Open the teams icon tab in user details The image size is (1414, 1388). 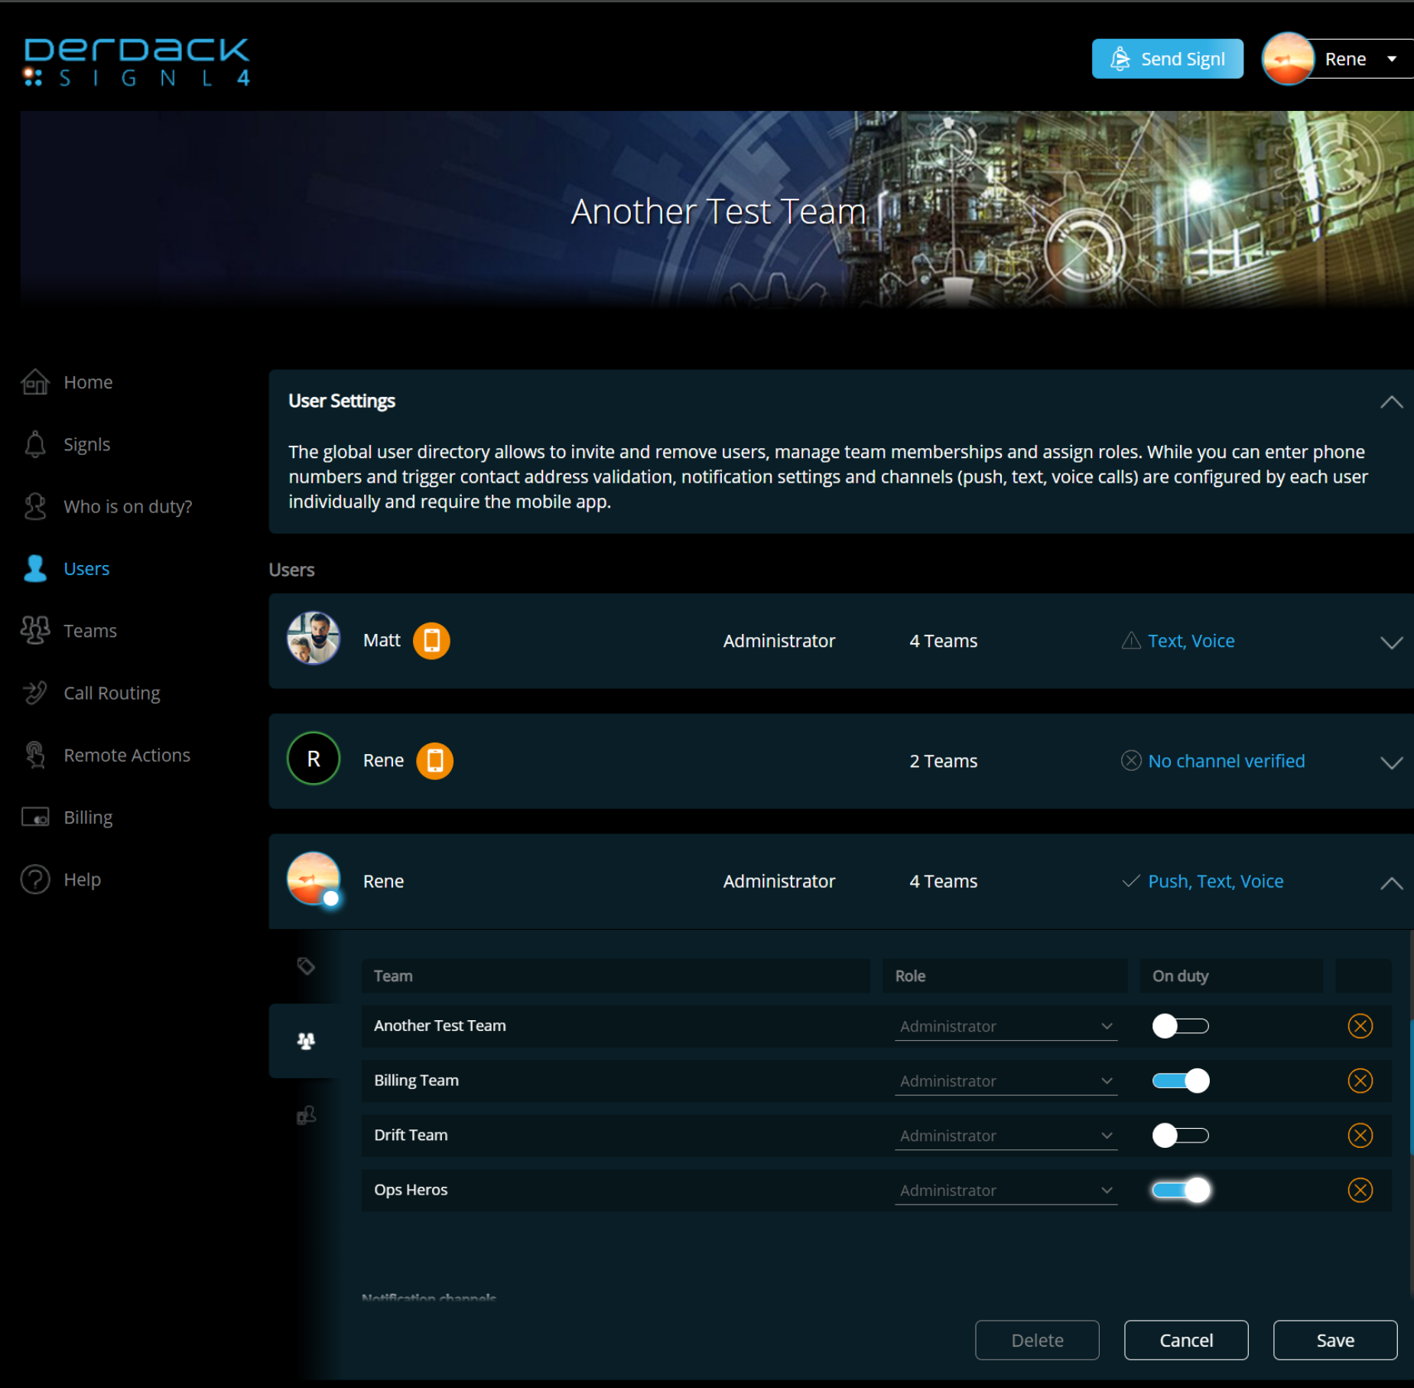[x=306, y=1041]
